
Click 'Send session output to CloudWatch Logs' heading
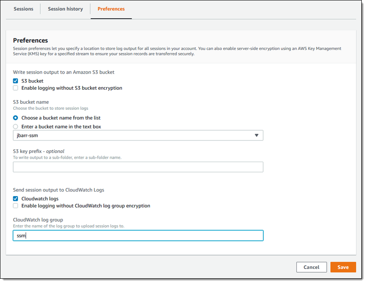58,190
